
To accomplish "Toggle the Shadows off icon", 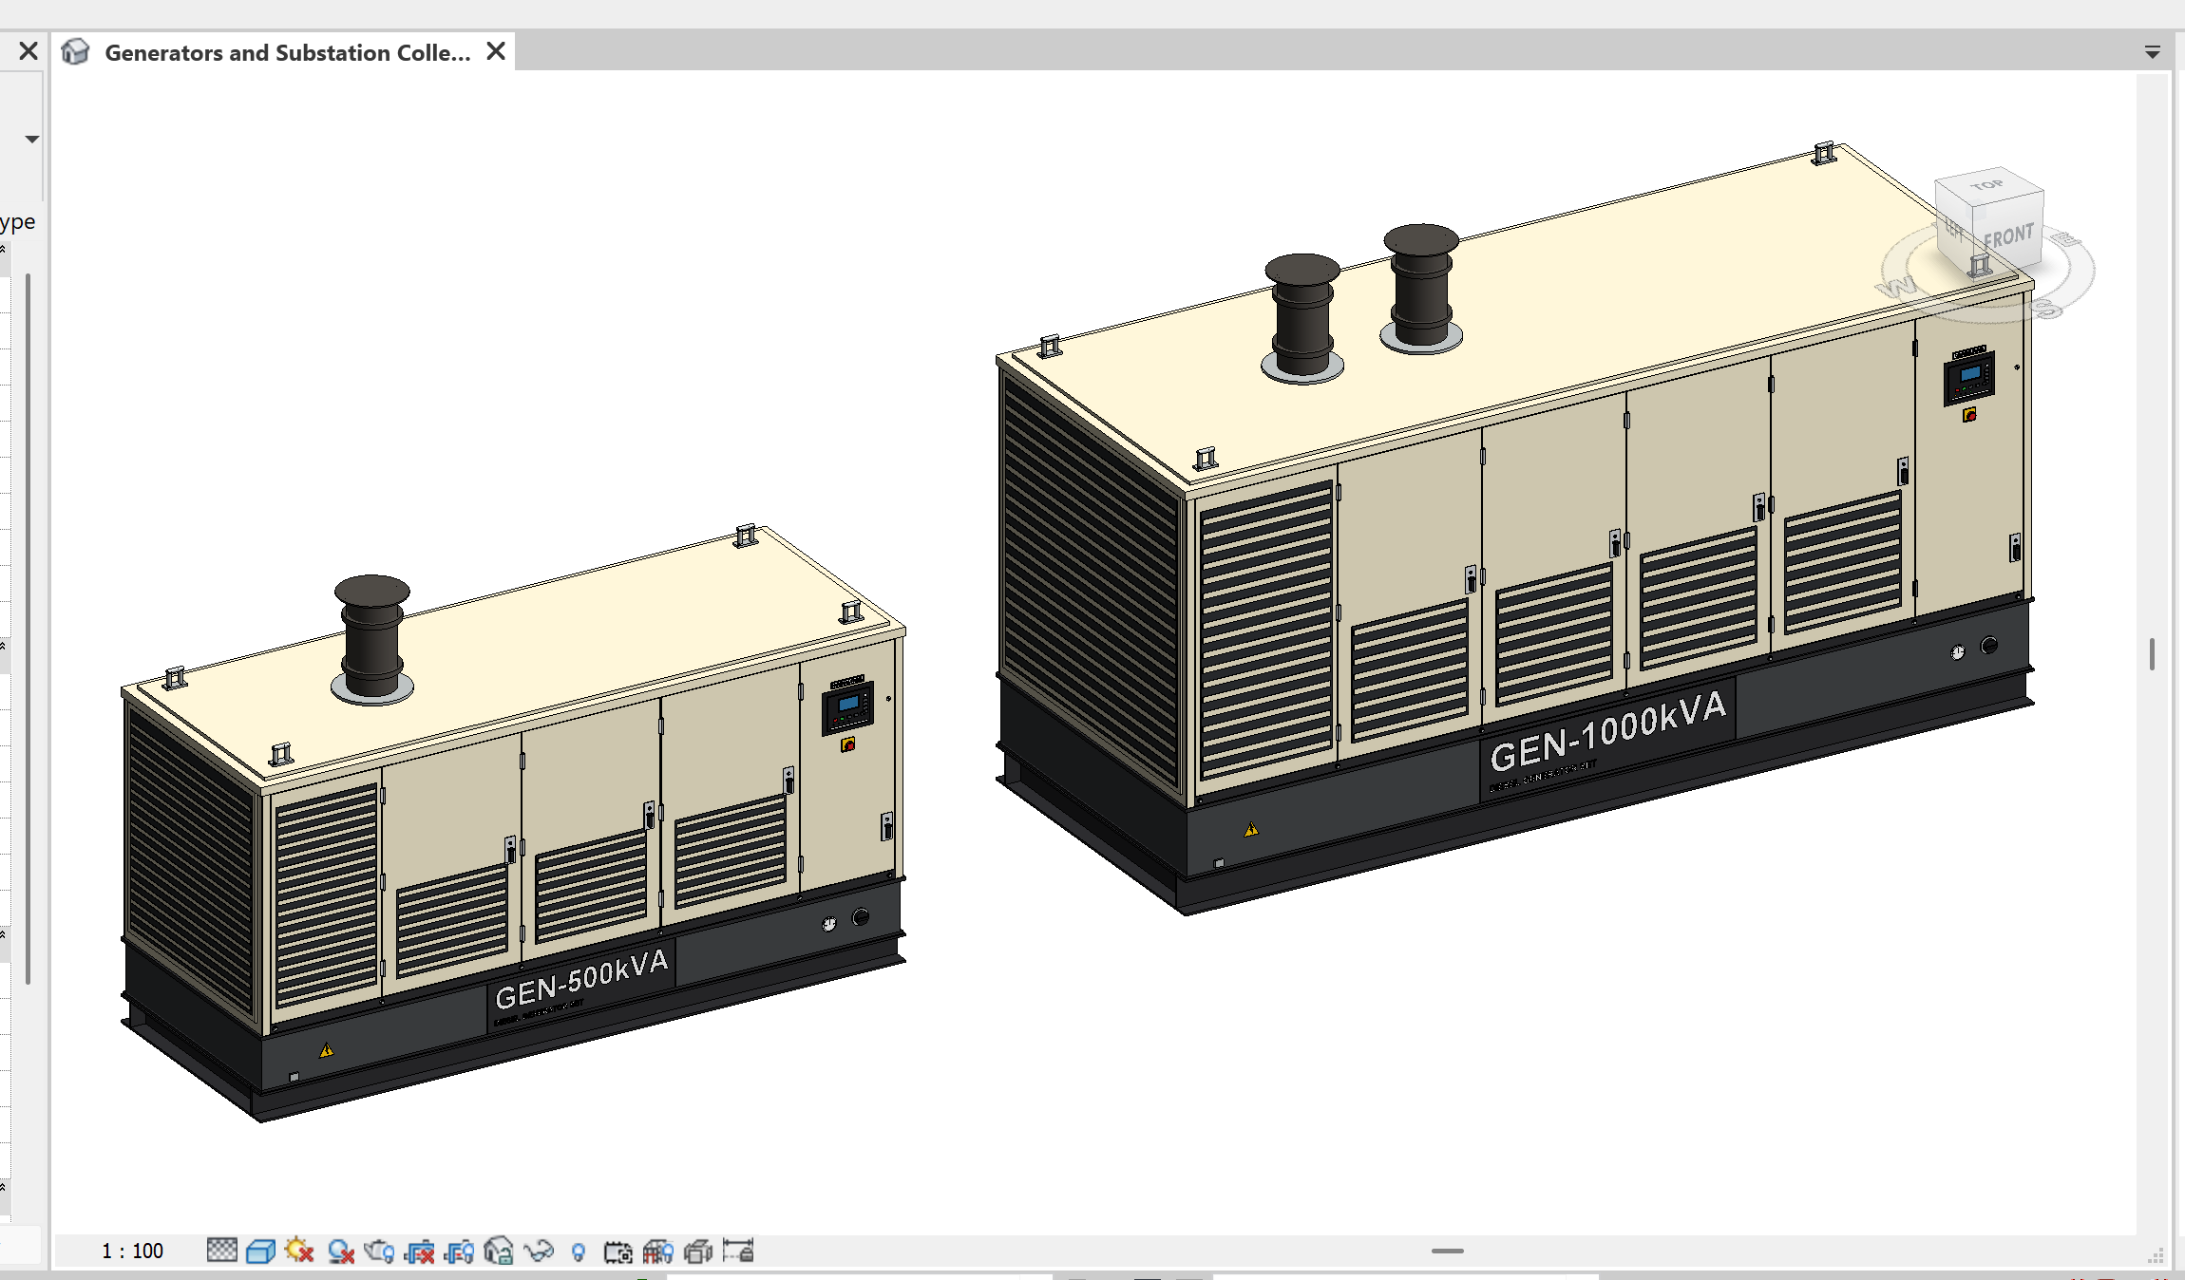I will 340,1252.
